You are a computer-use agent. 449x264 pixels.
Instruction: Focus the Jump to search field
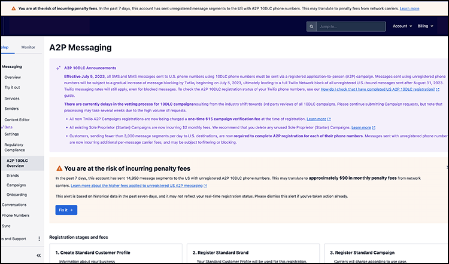pyautogui.click(x=351, y=26)
